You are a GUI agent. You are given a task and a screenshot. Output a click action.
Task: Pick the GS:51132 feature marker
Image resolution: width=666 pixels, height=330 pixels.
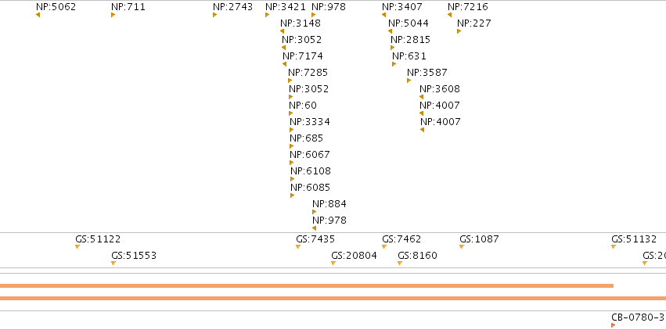pos(614,247)
